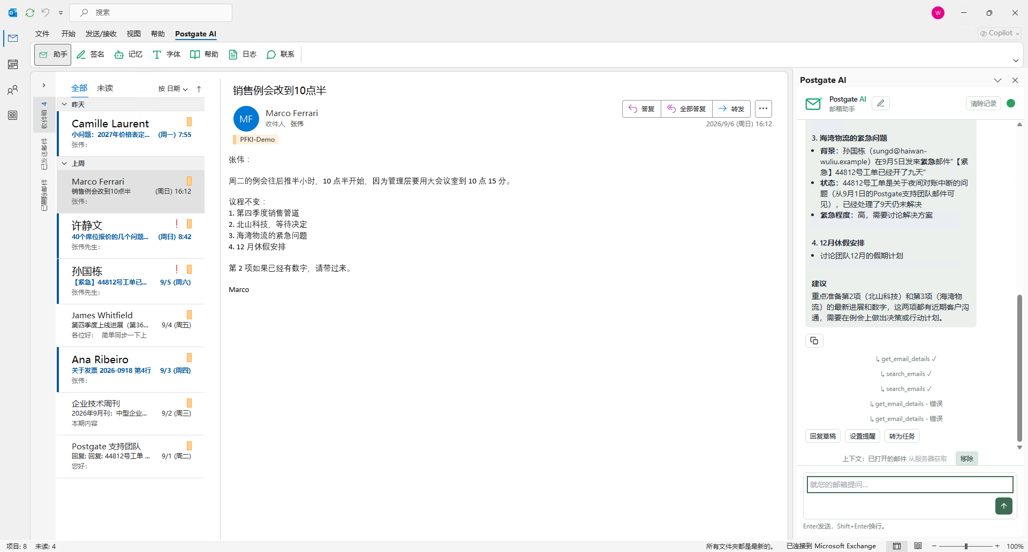Click the 转发 forward button
The width and height of the screenshot is (1028, 552).
coord(731,109)
